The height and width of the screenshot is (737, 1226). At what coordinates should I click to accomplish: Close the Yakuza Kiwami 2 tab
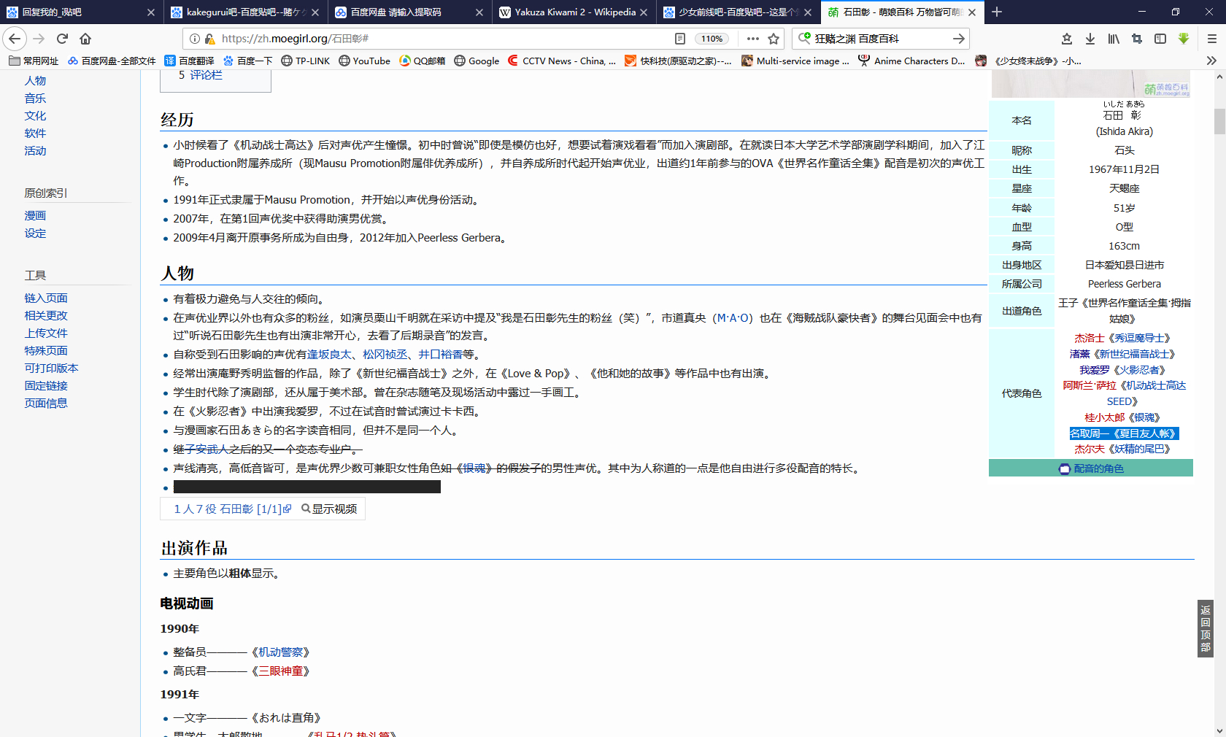tap(644, 12)
